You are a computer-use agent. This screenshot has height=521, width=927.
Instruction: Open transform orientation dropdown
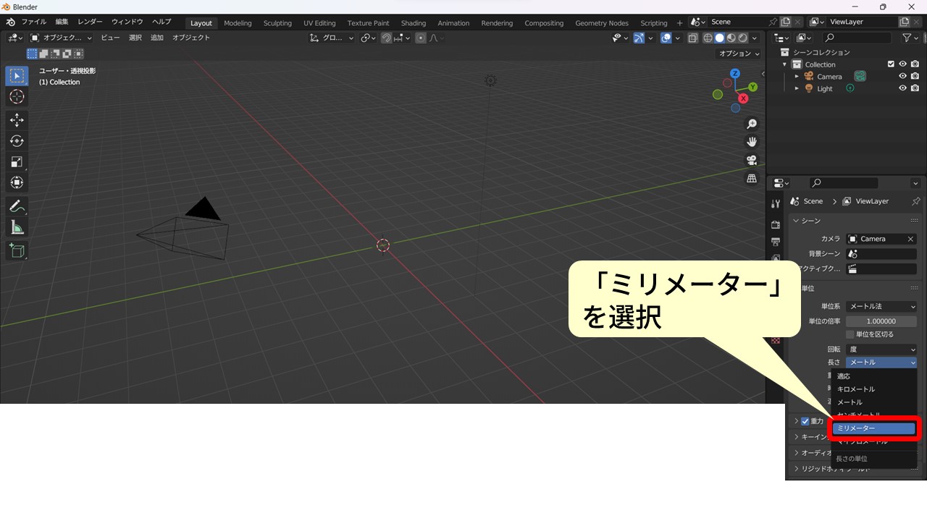click(x=332, y=38)
